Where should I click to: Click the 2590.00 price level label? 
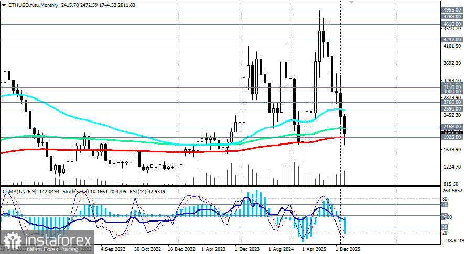coord(451,109)
